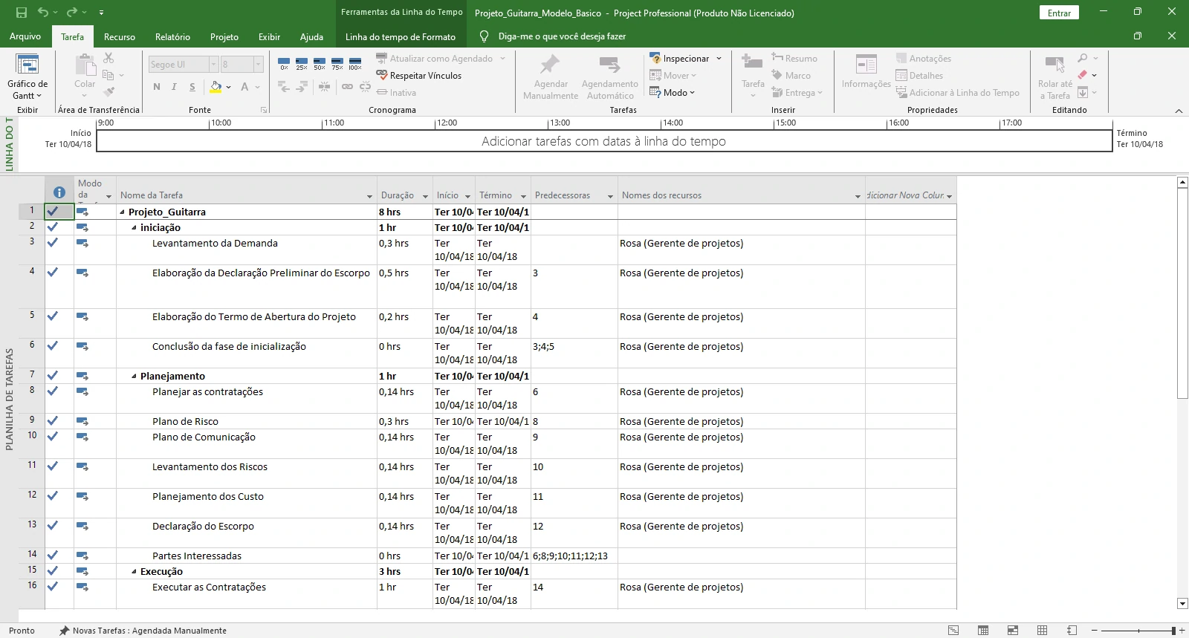The width and height of the screenshot is (1189, 638).
Task: Collapse the Planejamento task group
Action: pos(134,377)
